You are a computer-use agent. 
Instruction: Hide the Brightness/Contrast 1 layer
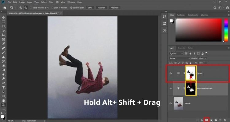click(x=171, y=88)
